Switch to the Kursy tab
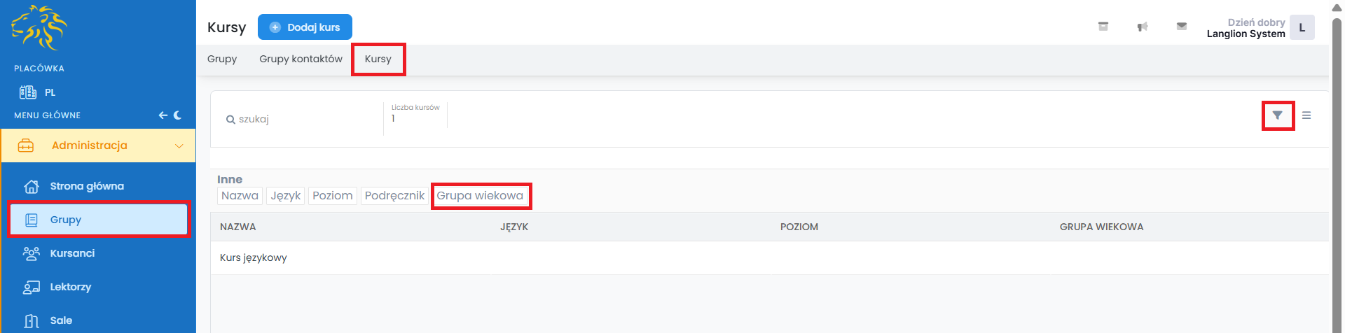 [x=378, y=59]
